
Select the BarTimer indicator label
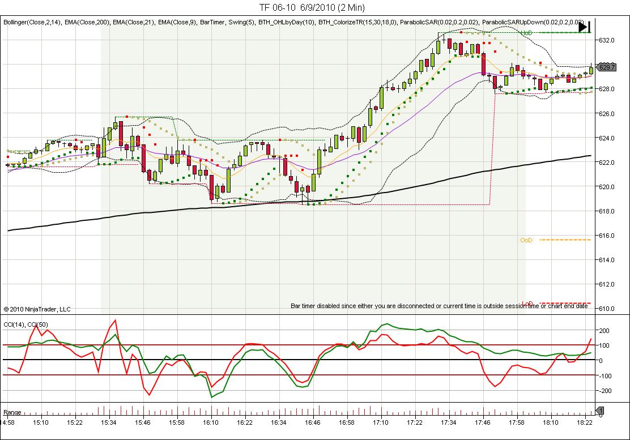pos(212,22)
